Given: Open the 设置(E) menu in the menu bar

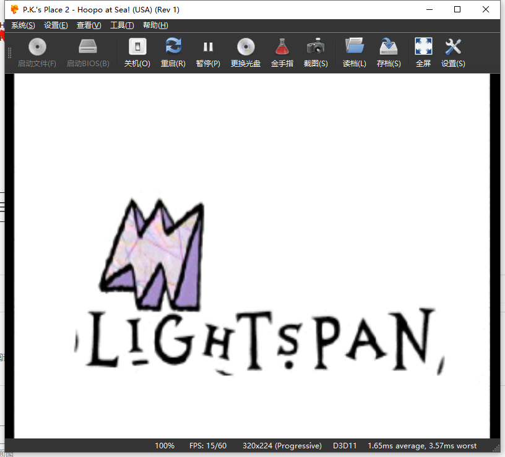Looking at the screenshot, I should point(56,25).
